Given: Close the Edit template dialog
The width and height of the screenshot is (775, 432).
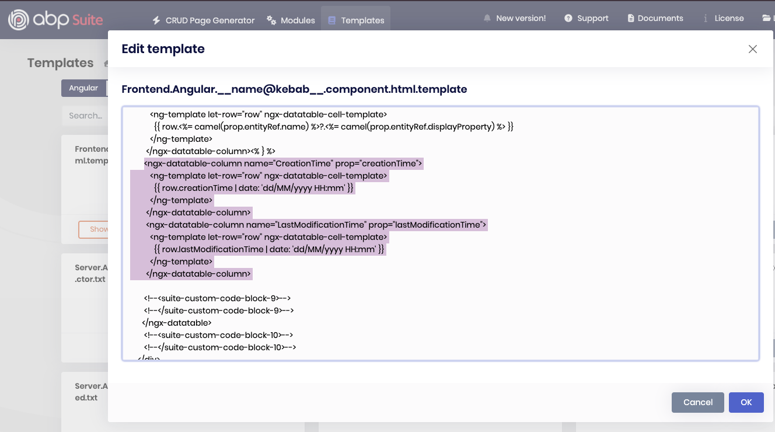Looking at the screenshot, I should (752, 49).
